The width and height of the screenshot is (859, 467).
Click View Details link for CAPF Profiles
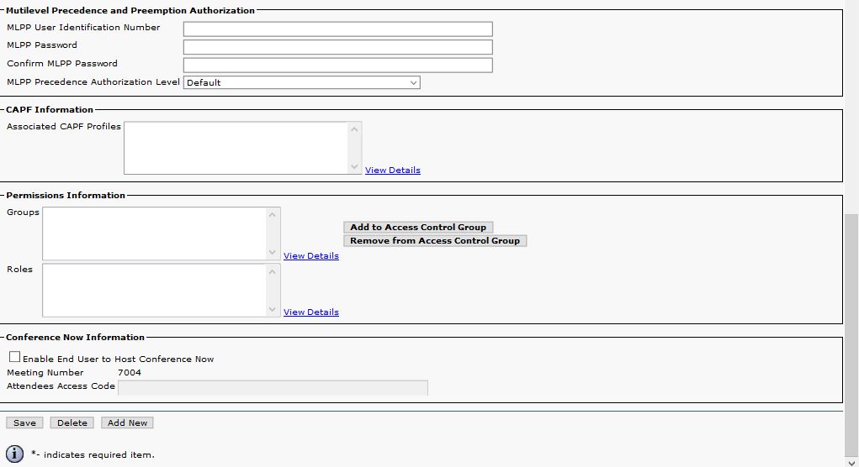[392, 171]
